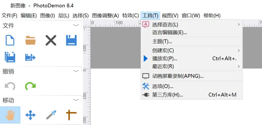Click the save copy icon
This screenshot has height=125, width=262.
[x=10, y=57]
